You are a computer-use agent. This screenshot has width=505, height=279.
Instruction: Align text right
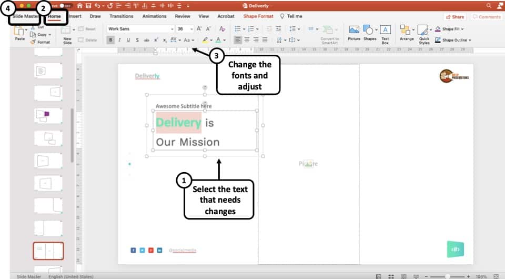click(x=256, y=40)
